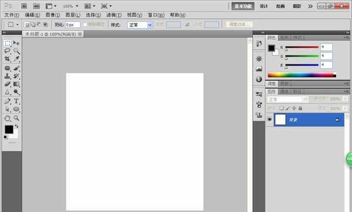The width and height of the screenshot is (352, 212).
Task: Select the Rectangular Marquee tool in toolbox
Action: (8, 43)
